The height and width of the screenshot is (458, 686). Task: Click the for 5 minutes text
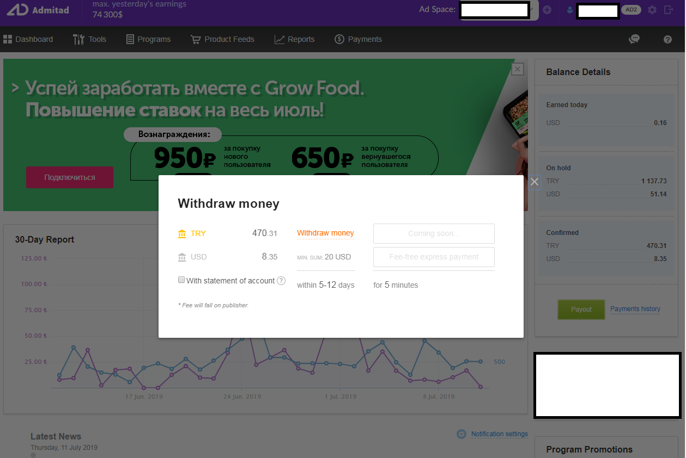[396, 284]
